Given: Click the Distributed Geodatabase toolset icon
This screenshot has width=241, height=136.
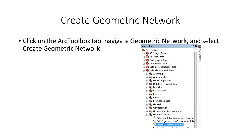Looking at the screenshot, I should click(x=151, y=84).
